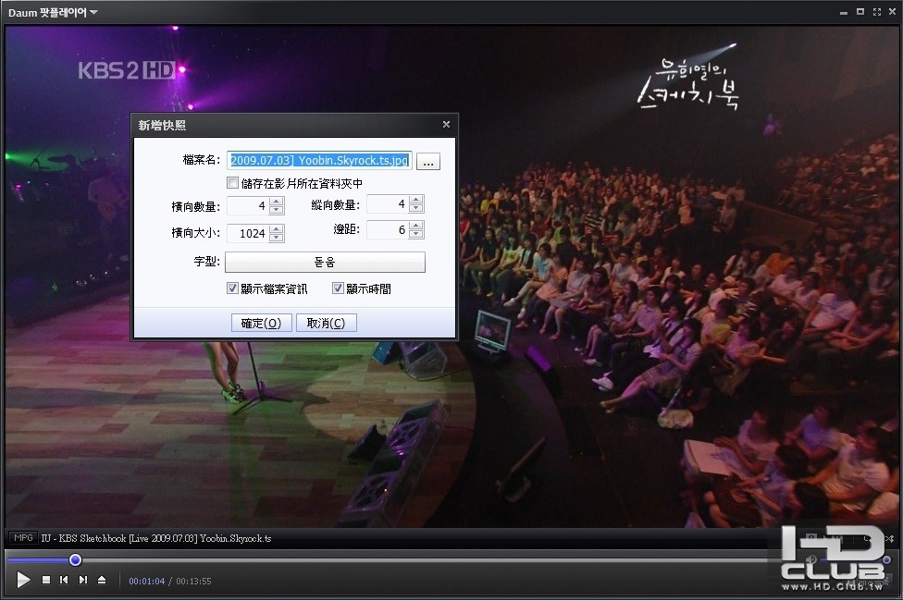The height and width of the screenshot is (601, 903).
Task: Decrease 橫向數量 with down arrow
Action: 277,210
